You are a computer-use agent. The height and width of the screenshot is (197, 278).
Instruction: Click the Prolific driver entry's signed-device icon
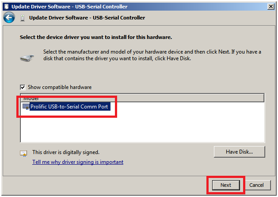[26, 107]
